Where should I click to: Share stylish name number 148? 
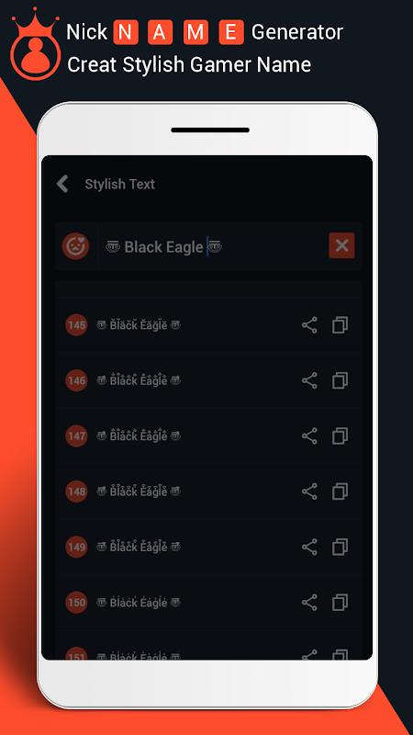309,492
